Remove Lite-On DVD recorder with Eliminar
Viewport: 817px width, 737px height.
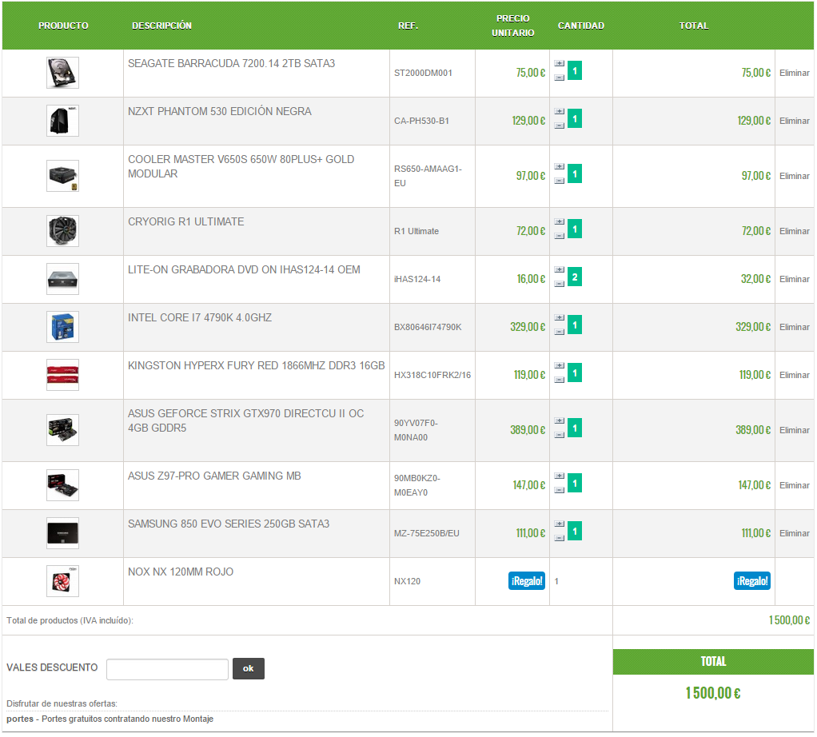[794, 279]
